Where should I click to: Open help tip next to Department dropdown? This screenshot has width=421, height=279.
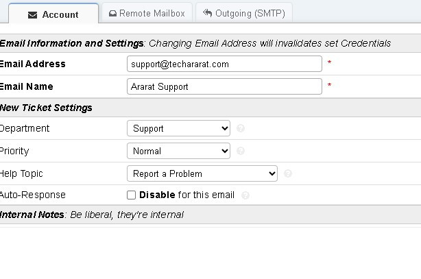click(x=241, y=128)
